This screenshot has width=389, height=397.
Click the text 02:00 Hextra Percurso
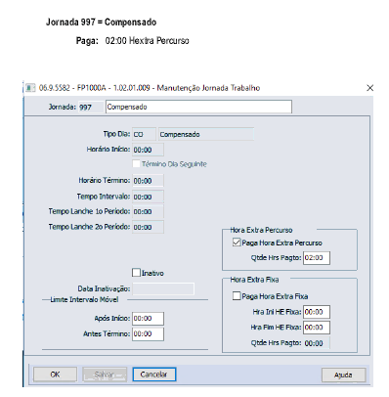pos(147,41)
